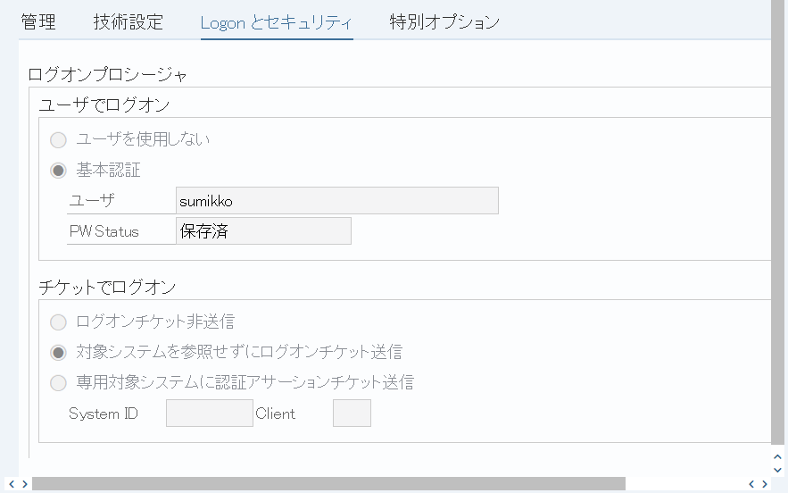Select the ユーザを使用しない radio button
788x493 pixels.
[x=58, y=140]
